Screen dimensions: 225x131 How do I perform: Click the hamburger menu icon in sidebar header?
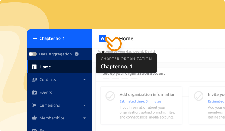[x=35, y=38]
